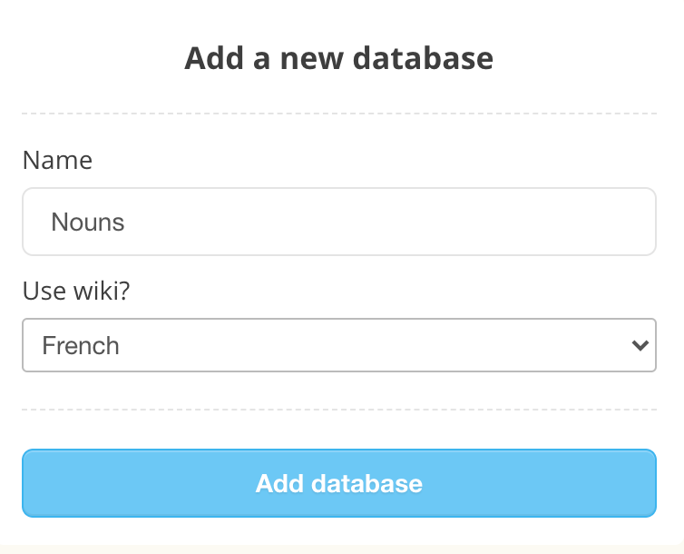Click the chevron arrow on wiki selector
The image size is (684, 554).
click(640, 345)
